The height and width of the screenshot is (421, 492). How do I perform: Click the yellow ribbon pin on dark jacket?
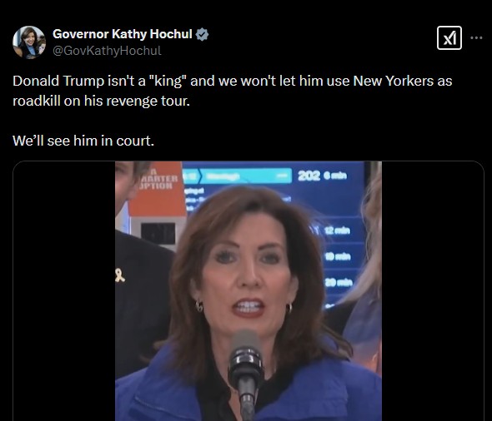120,275
